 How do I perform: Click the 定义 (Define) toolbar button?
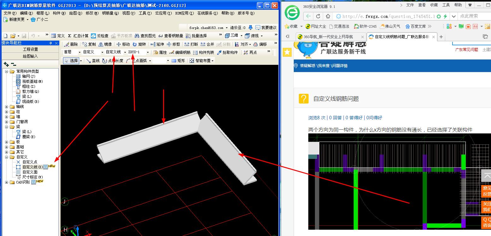pyautogui.click(x=58, y=36)
